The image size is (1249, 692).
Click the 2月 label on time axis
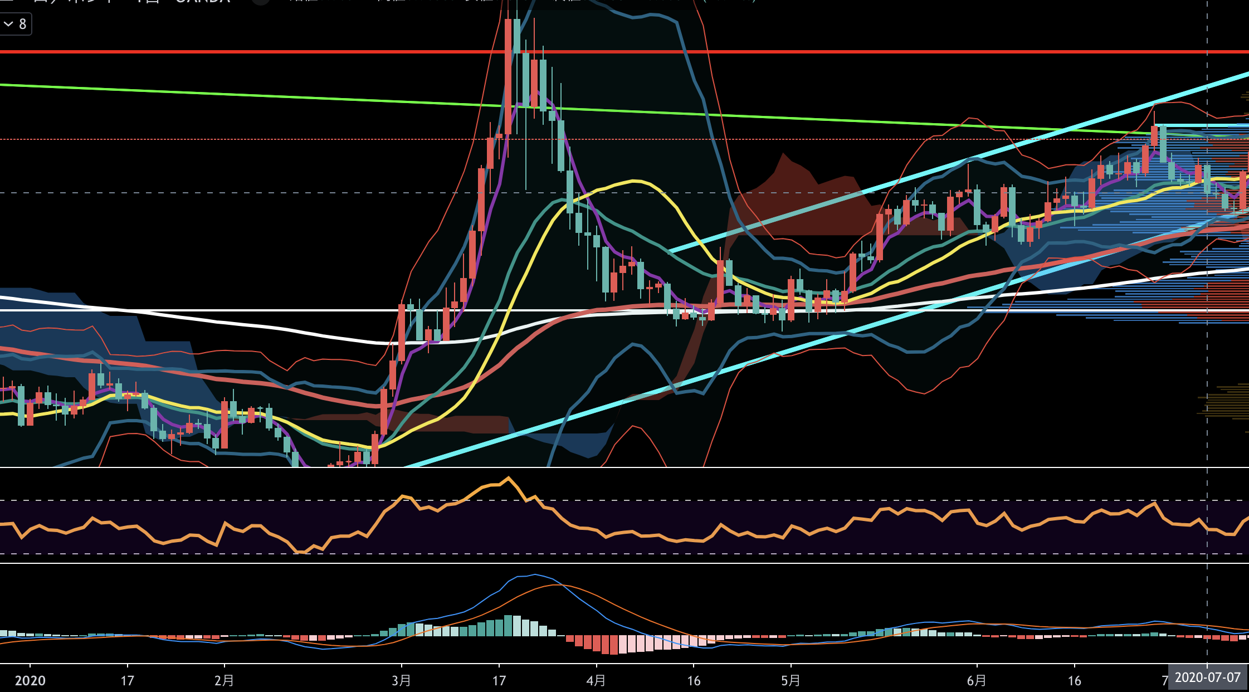pyautogui.click(x=224, y=680)
